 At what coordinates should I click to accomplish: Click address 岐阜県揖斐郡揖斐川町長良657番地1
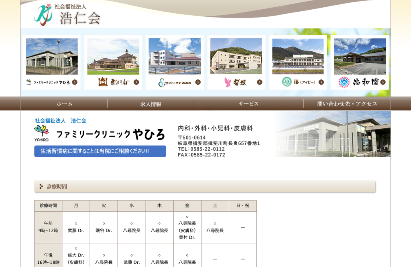219,143
